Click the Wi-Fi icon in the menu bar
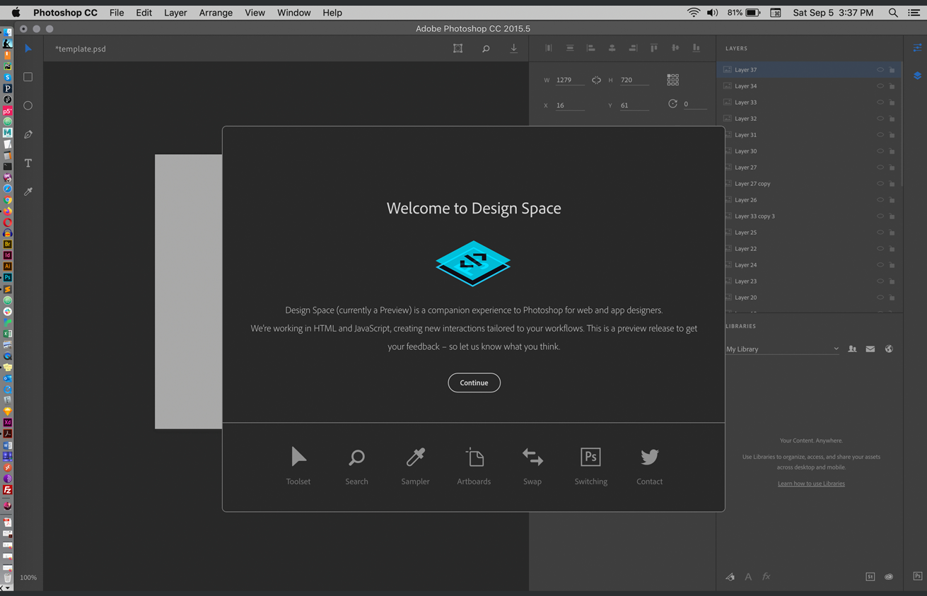Image resolution: width=927 pixels, height=596 pixels. coord(694,13)
